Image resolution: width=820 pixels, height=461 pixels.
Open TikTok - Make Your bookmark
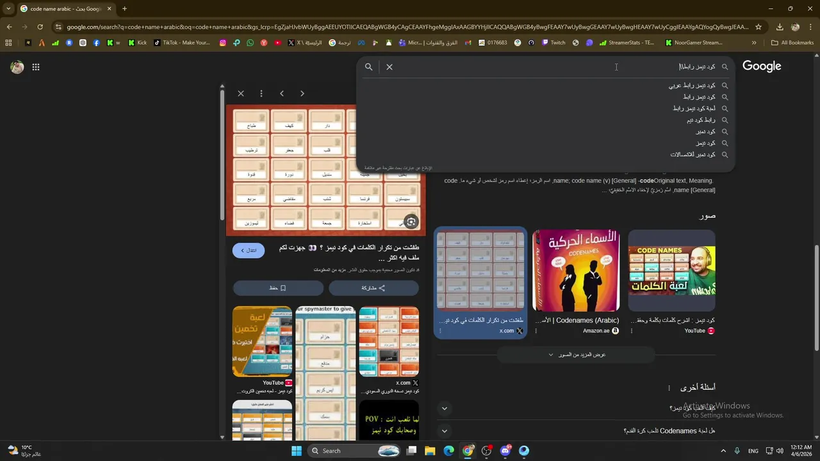181,43
